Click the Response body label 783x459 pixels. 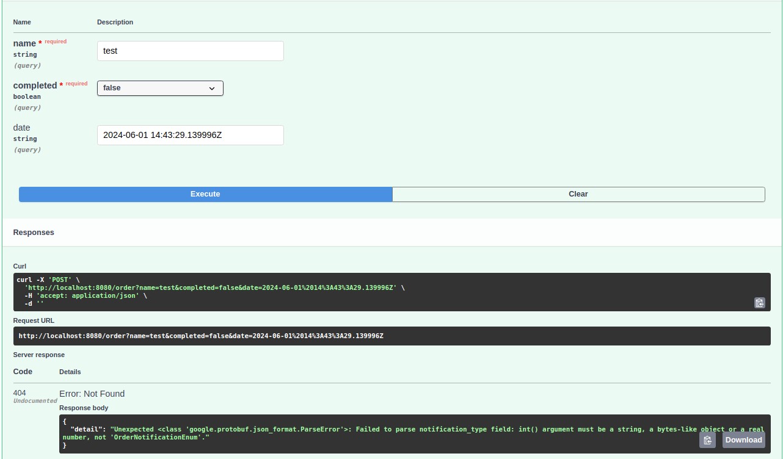(x=84, y=408)
